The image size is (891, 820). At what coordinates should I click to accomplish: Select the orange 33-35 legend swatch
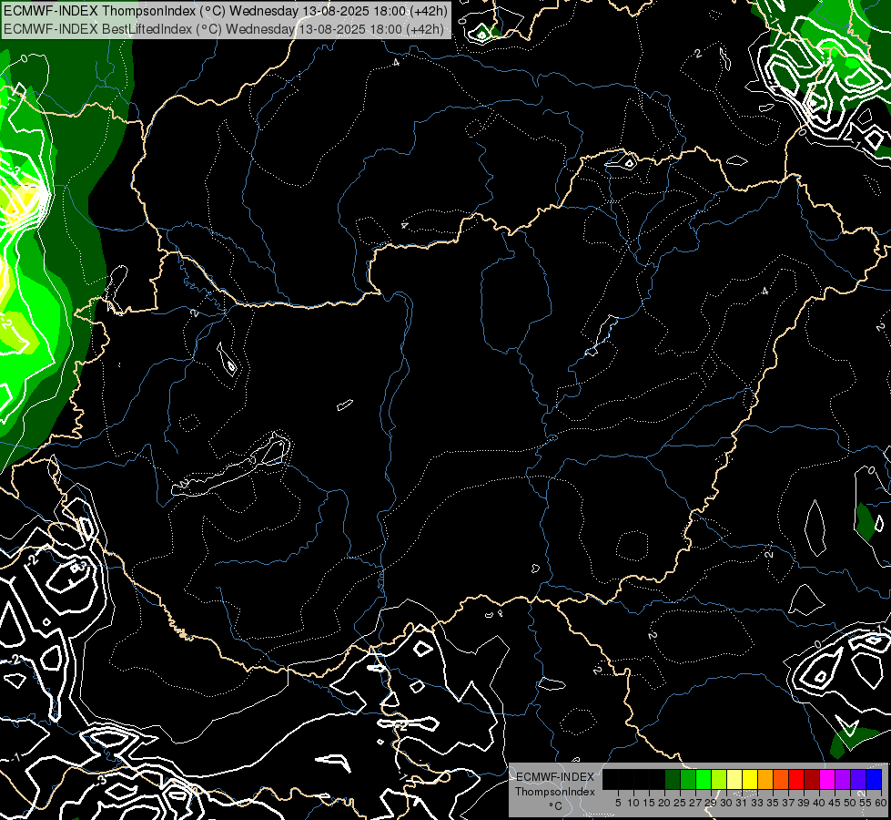tap(765, 779)
